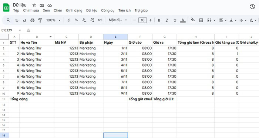The image size is (259, 138).
Task: Click the 123 number format button
Action: (100, 20)
